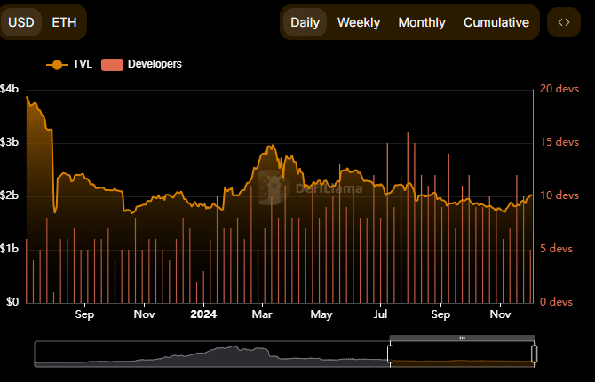Click the right handle of range slider
The image size is (595, 382).
(535, 354)
